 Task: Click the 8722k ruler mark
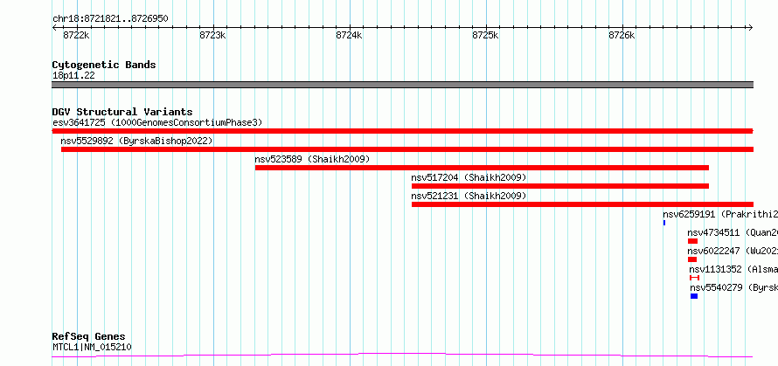[x=76, y=35]
